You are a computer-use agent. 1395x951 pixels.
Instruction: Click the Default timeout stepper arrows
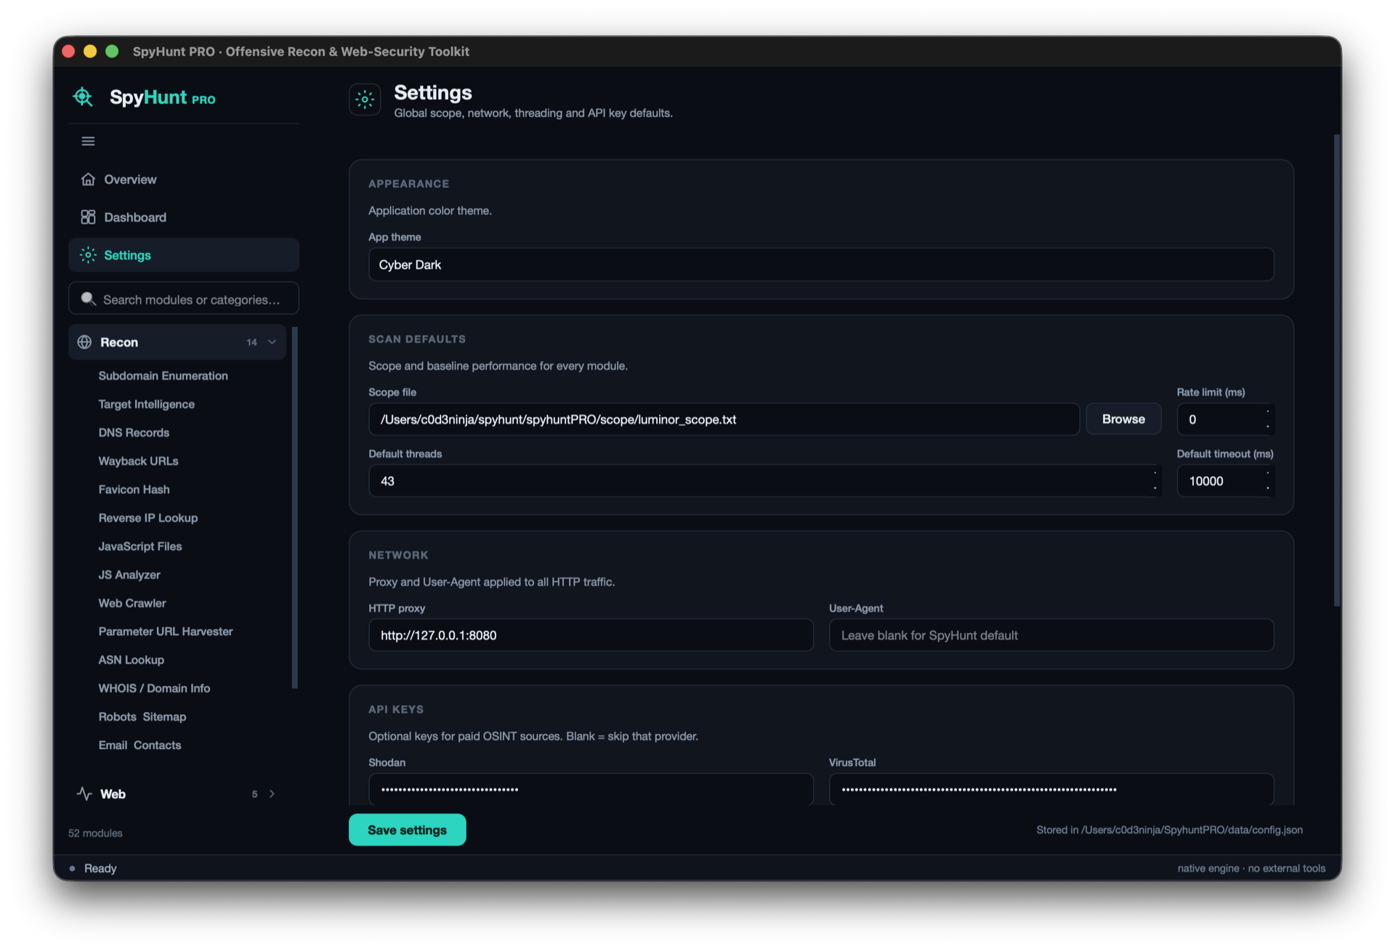tap(1268, 480)
